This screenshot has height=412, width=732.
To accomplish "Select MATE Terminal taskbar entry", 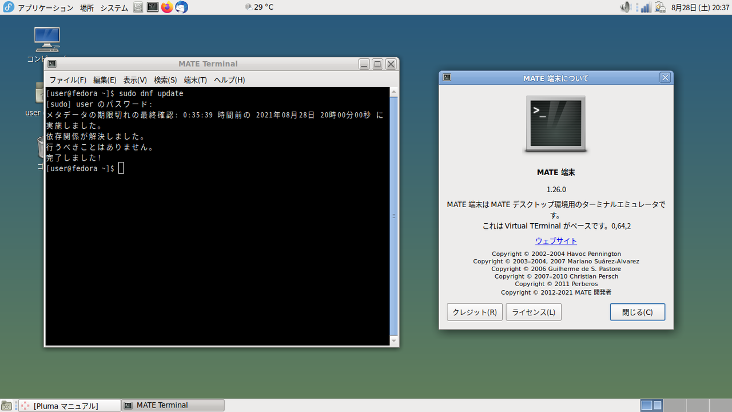I will click(173, 406).
